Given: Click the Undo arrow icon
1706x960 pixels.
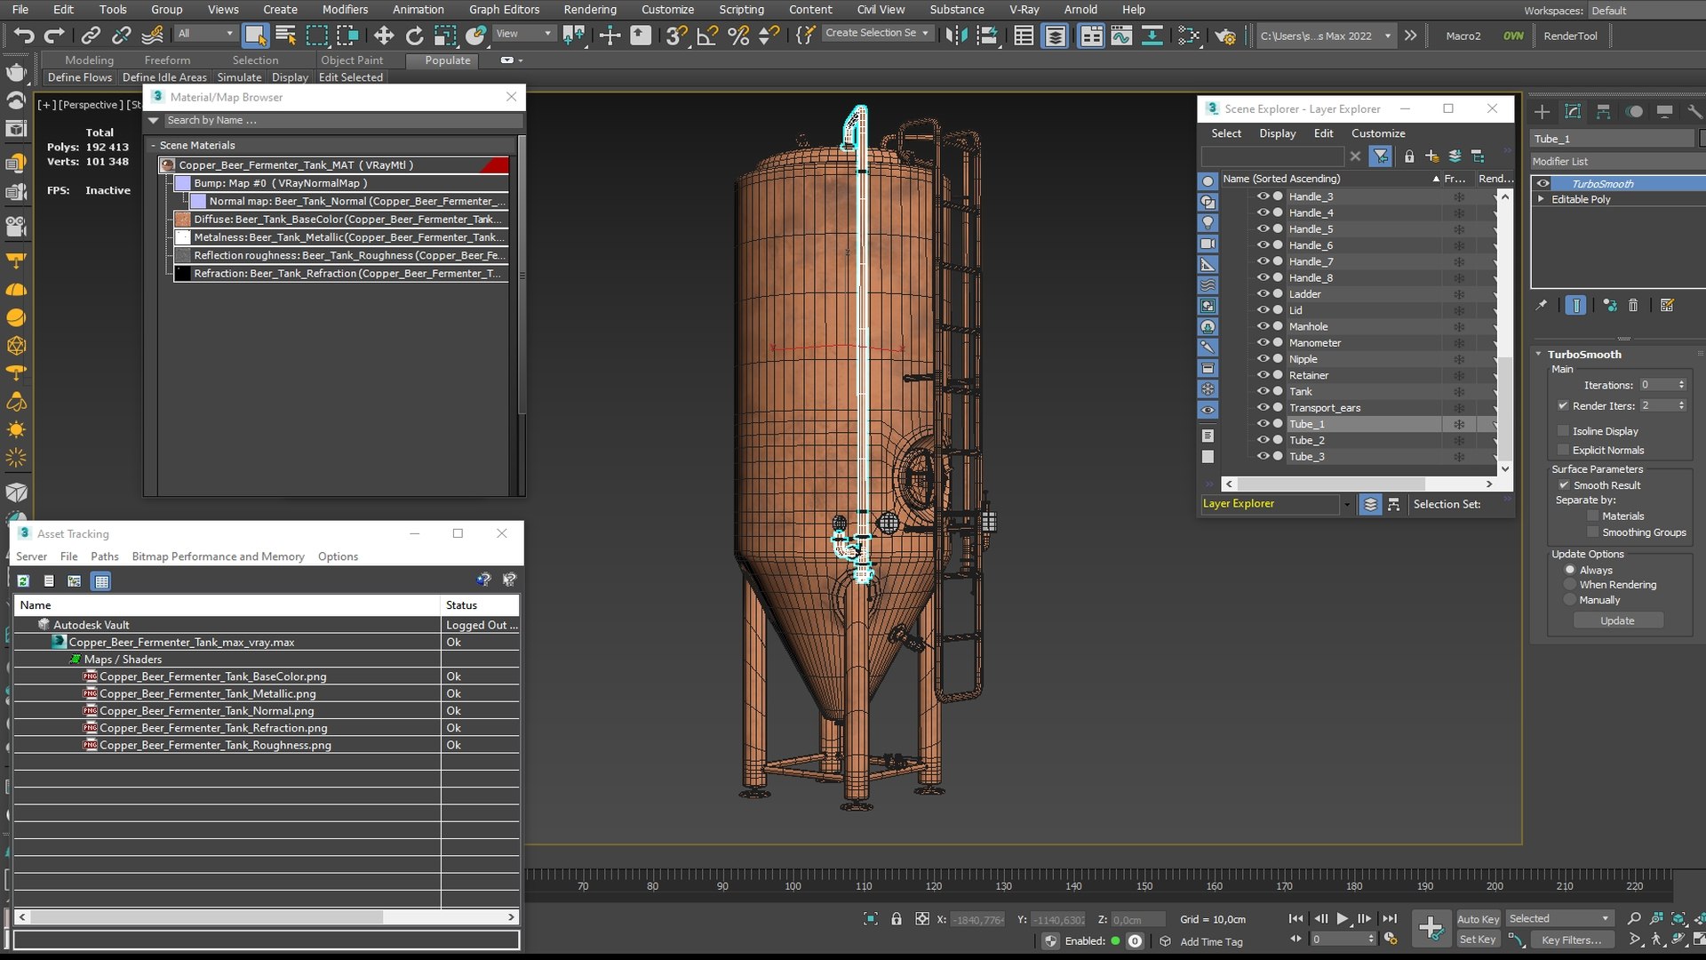Looking at the screenshot, I should [24, 36].
